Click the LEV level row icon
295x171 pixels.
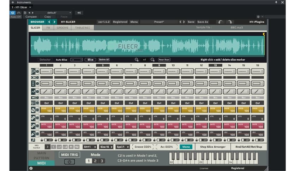click(33, 134)
